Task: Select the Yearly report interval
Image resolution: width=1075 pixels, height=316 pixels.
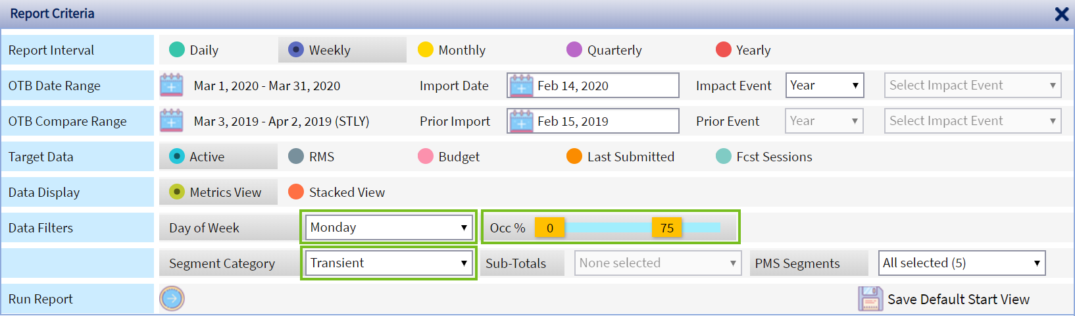Action: (724, 50)
